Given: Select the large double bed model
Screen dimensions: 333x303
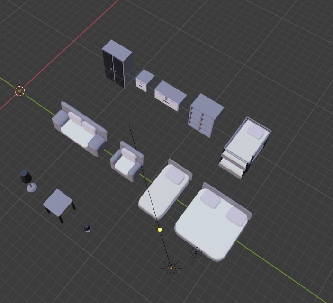Looking at the screenshot, I should pos(213,222).
